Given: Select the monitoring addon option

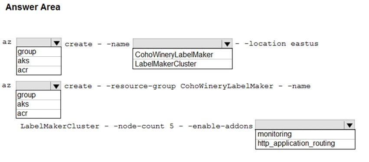Looking at the screenshot, I should click(x=305, y=134).
